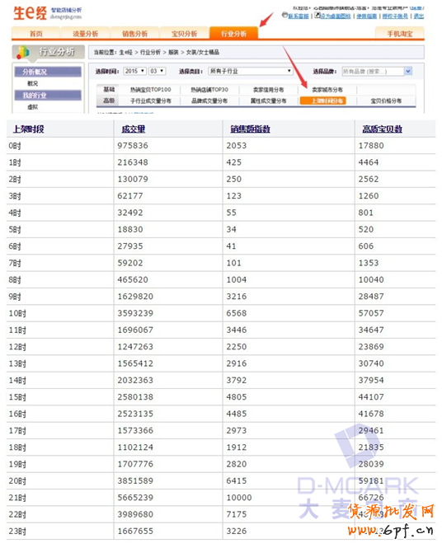The height and width of the screenshot is (548, 442).
Task: Click the 退出 logout link
Action: (419, 16)
